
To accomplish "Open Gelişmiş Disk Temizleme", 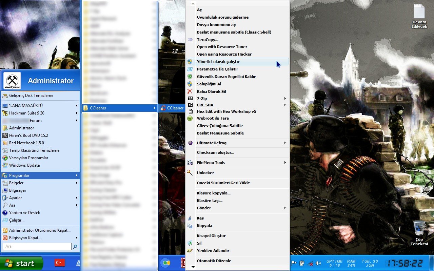I will 40,96.
